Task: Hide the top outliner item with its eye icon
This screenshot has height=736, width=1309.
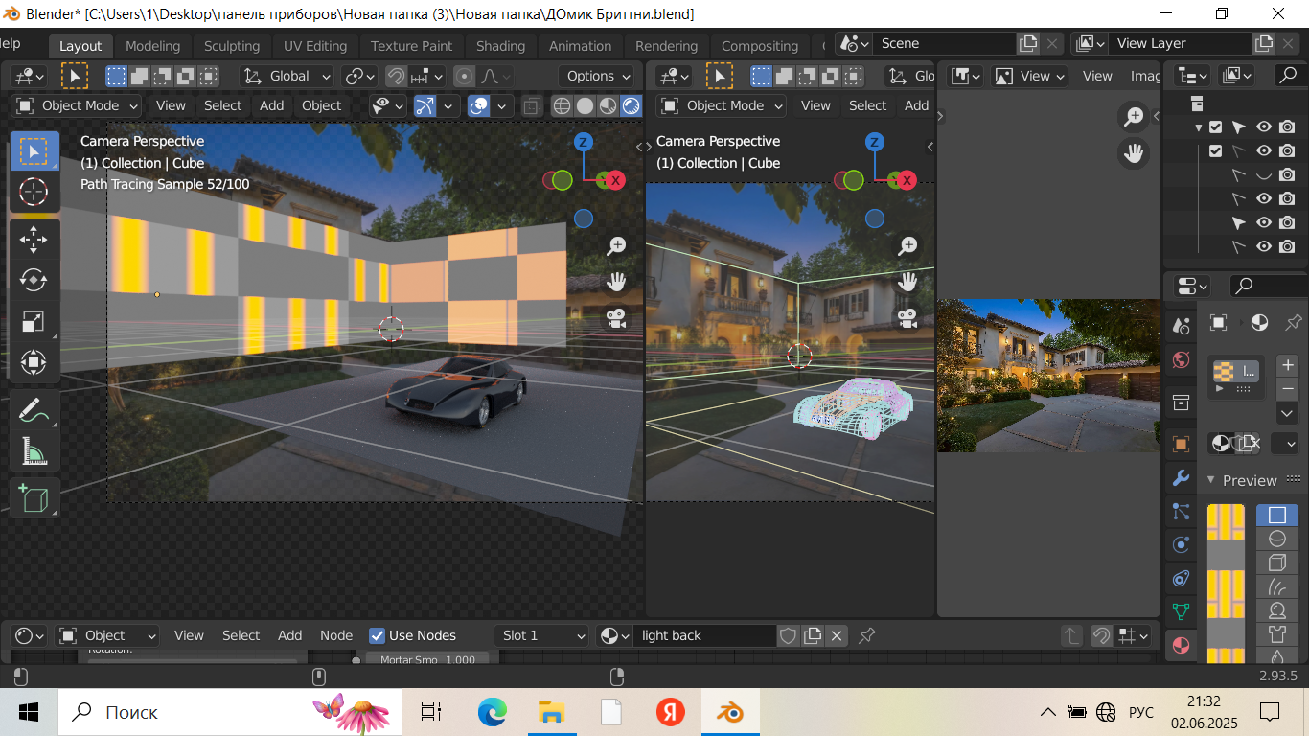Action: click(1264, 126)
